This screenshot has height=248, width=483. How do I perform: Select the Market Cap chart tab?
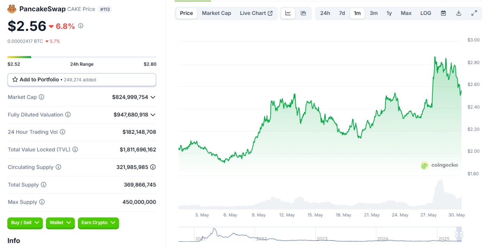tap(216, 13)
